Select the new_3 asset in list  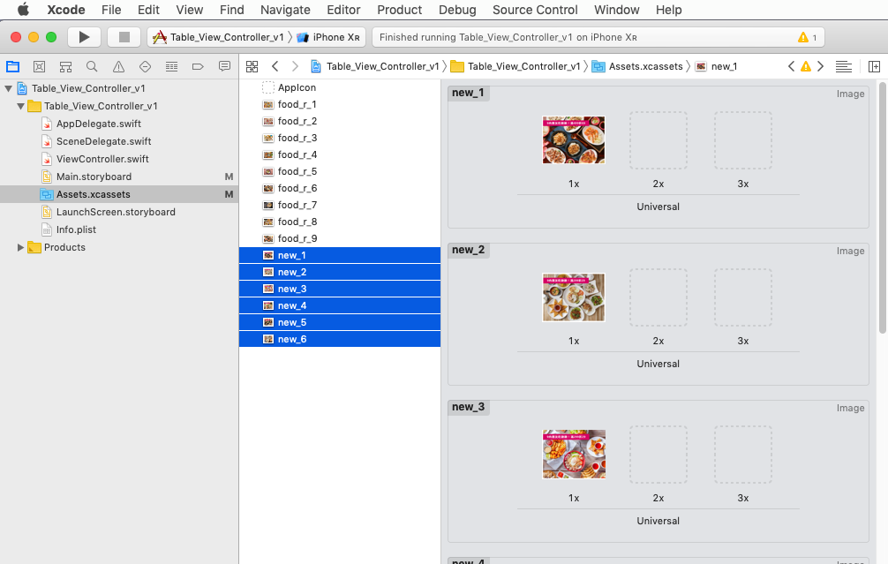click(x=340, y=289)
